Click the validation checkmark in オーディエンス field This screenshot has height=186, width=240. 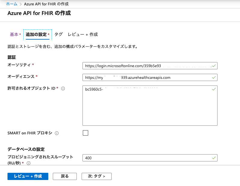(214, 77)
